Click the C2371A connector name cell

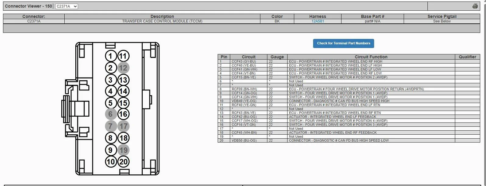pos(34,21)
